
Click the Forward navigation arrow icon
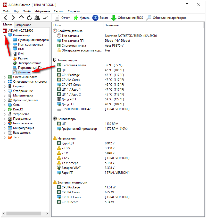[x=13, y=18]
